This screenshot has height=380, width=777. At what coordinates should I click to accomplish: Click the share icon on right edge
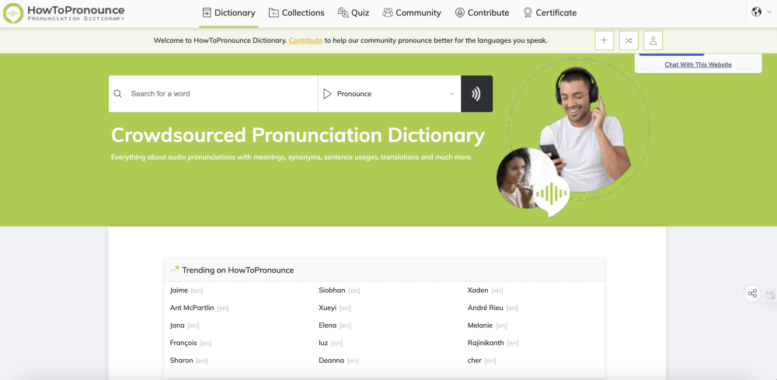pos(752,293)
